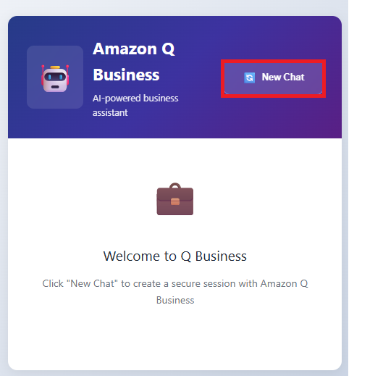Click the "Amazon Q" title text
The height and width of the screenshot is (376, 383).
(x=134, y=49)
